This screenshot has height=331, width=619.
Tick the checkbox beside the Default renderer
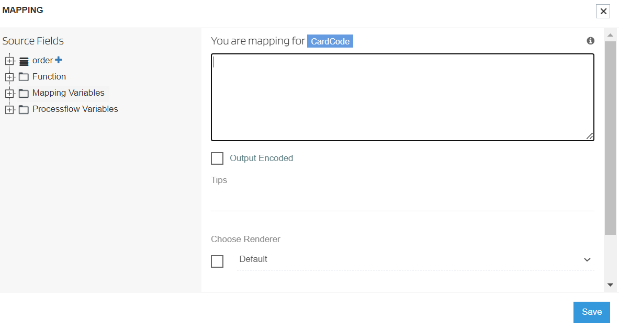tap(217, 261)
